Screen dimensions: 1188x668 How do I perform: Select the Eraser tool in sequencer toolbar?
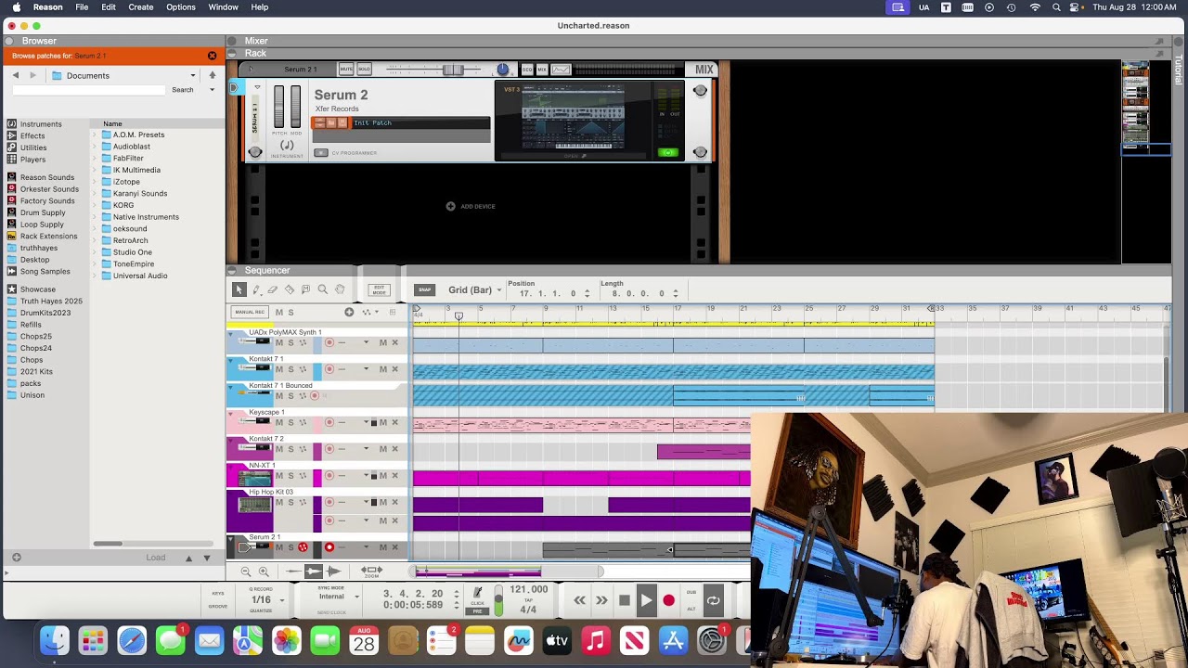point(273,289)
